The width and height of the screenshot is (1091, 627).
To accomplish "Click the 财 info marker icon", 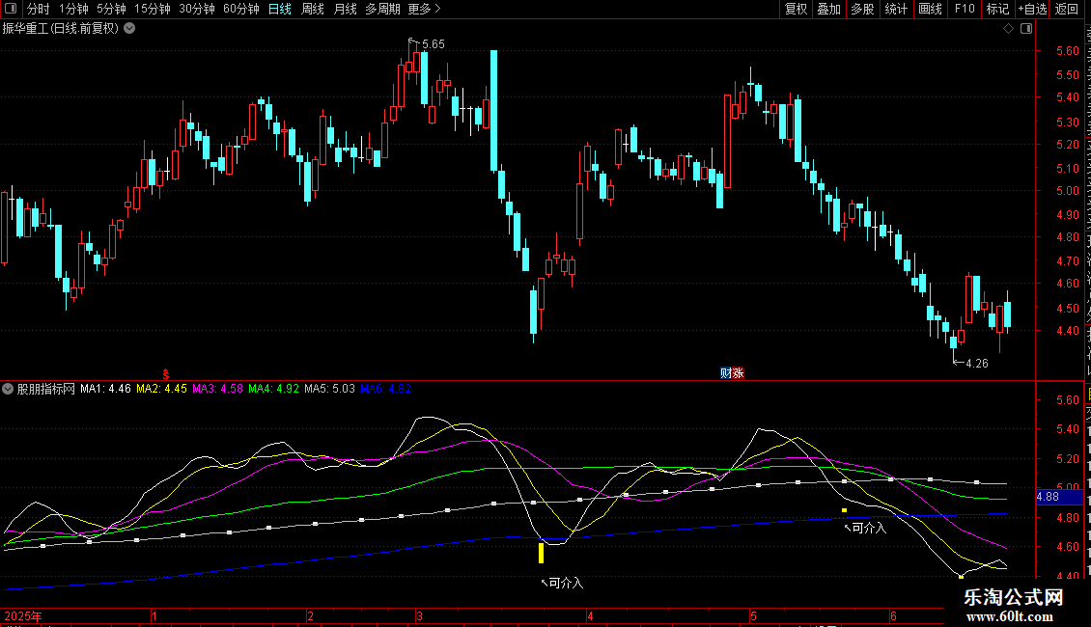I will click(x=726, y=373).
